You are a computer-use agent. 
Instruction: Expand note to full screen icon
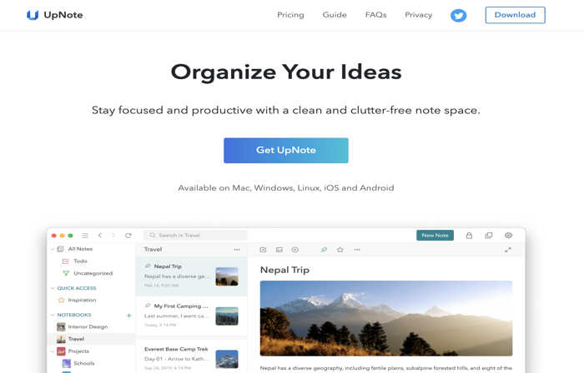(x=508, y=250)
